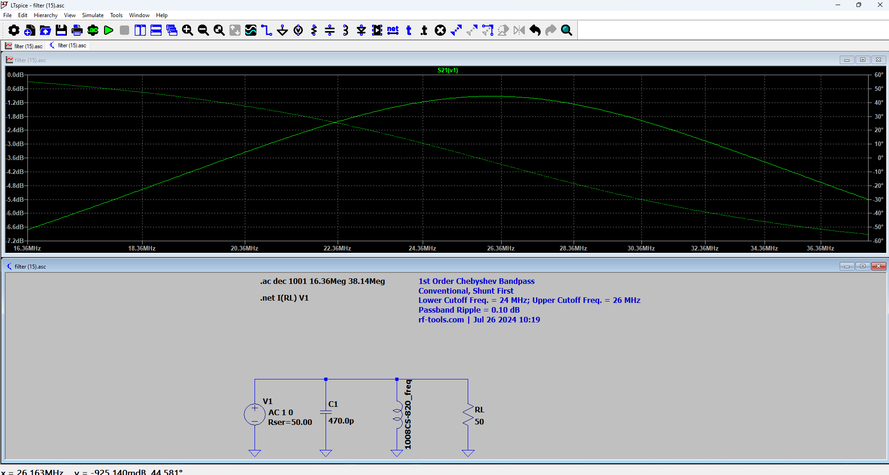Viewport: 889px width, 475px height.
Task: Tile windows vertically using toolbar icon
Action: point(140,30)
